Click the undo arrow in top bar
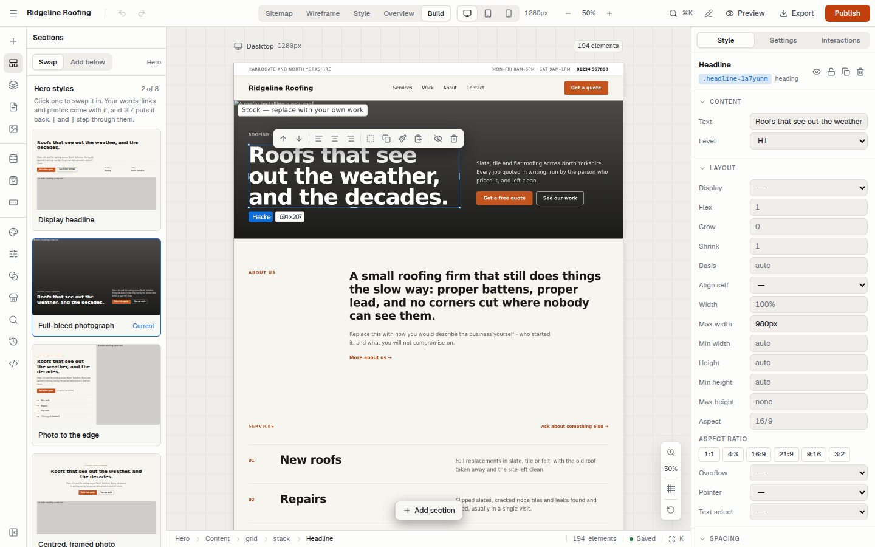875x547 pixels. coord(122,13)
